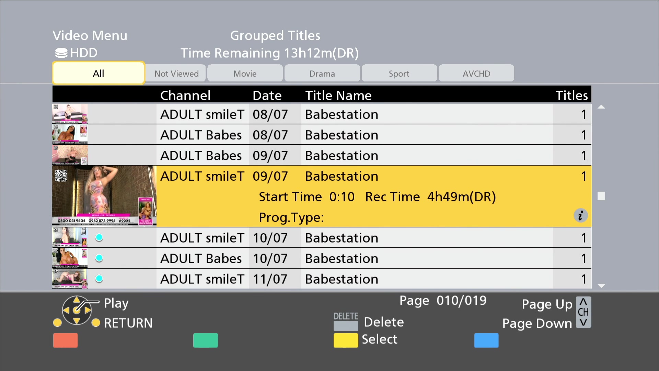Viewport: 659px width, 371px height.
Task: Click the HDD disk icon
Action: pos(61,53)
